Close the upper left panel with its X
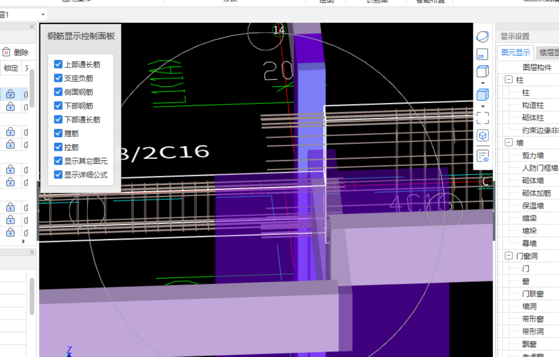 32,27
